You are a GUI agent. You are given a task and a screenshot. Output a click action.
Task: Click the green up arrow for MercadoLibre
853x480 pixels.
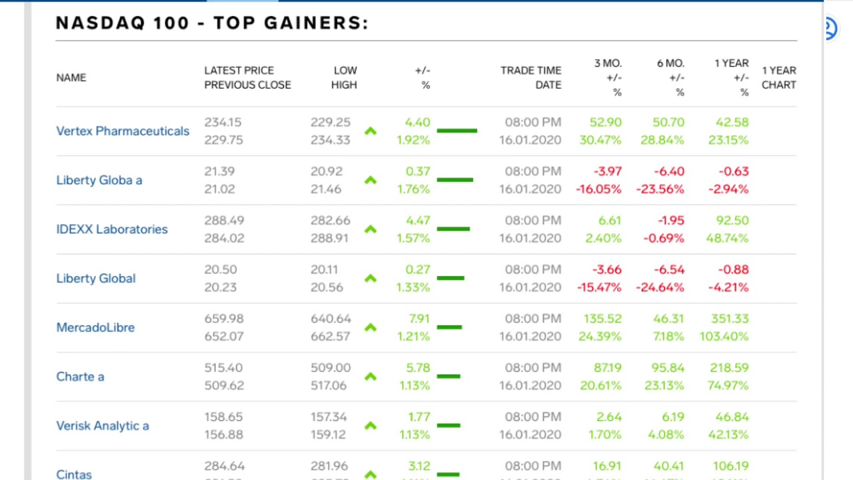pos(371,327)
